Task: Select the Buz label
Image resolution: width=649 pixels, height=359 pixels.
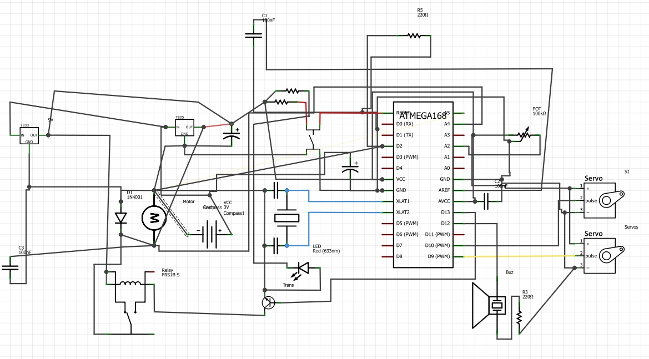Action: (x=510, y=272)
